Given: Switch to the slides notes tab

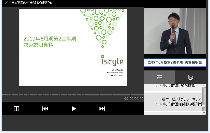Looking at the screenshot, I should pos(191,77).
